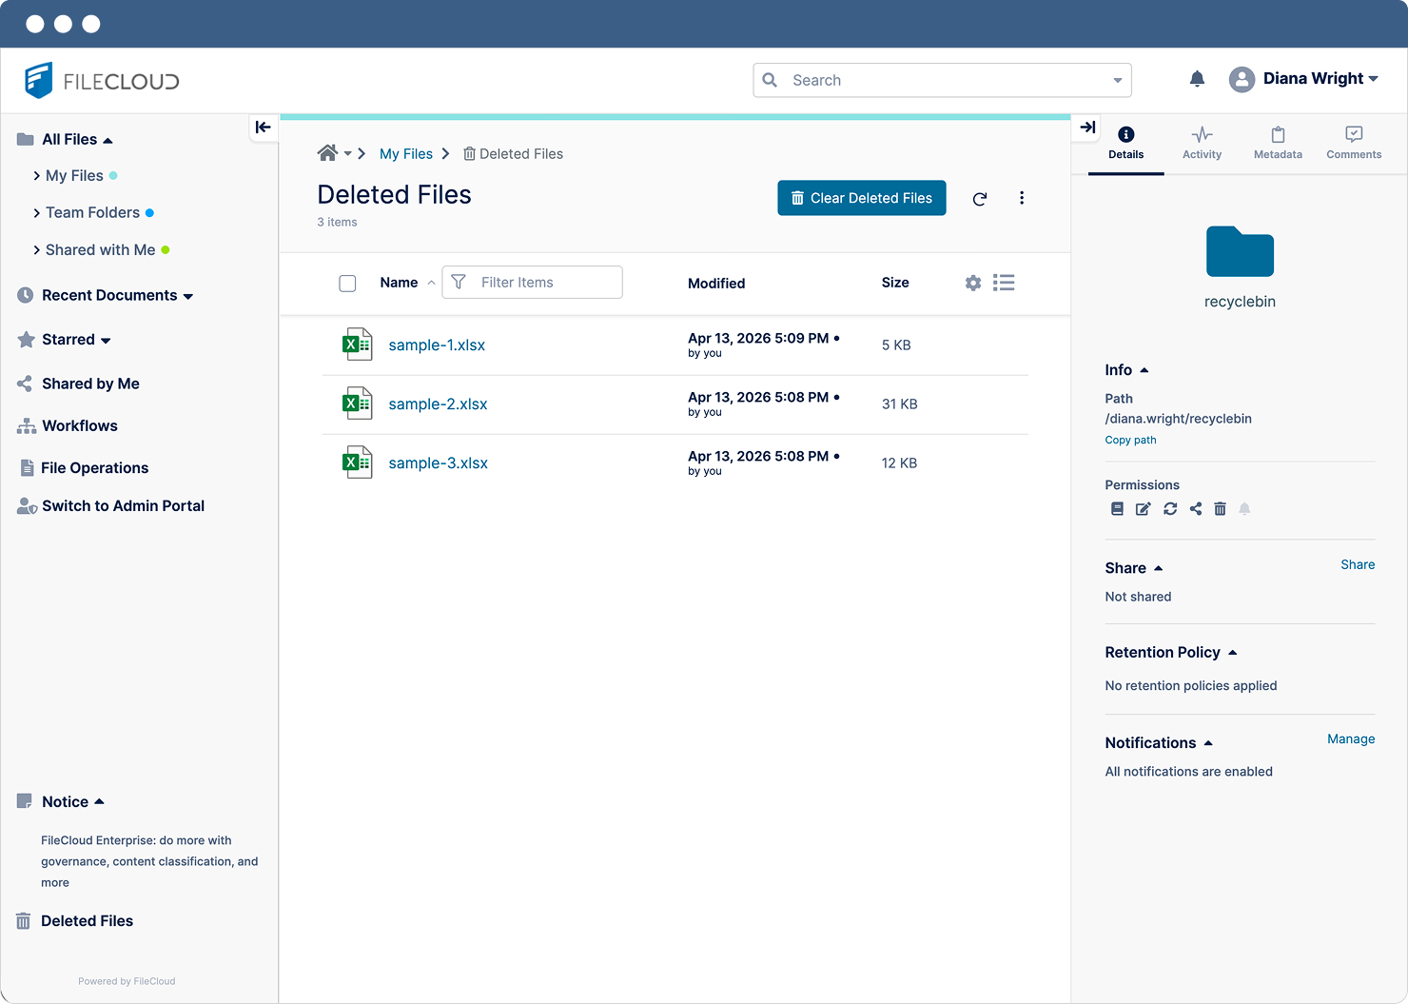Open column settings gear icon

972,283
